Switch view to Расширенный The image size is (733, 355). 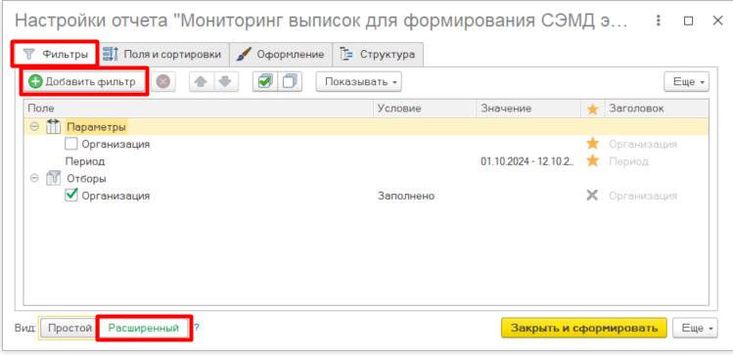144,329
